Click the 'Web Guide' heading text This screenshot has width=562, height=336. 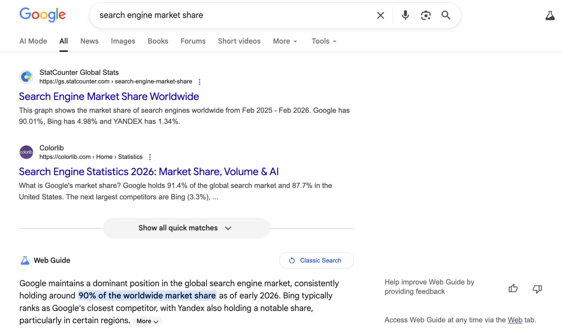(52, 260)
